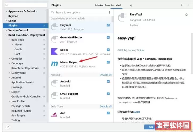
Task: Click the project-level marker beside Run Targets
Action: (x=44, y=115)
